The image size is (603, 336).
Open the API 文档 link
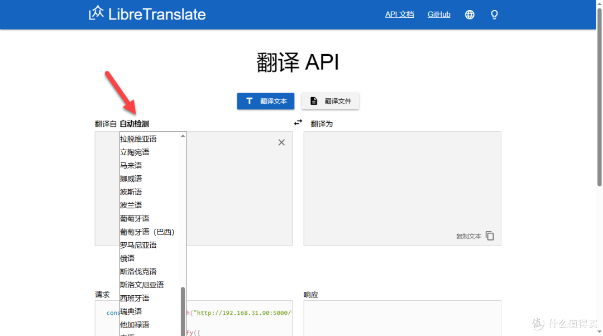click(x=400, y=15)
